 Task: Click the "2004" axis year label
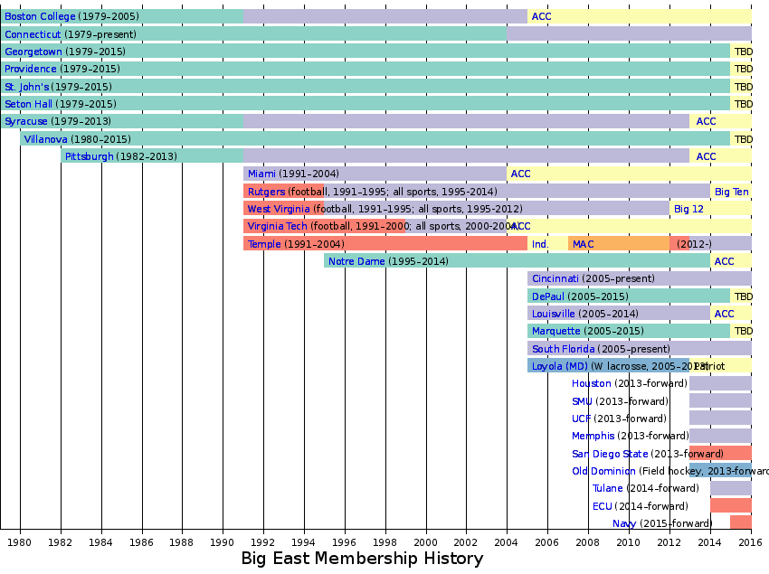(x=506, y=542)
